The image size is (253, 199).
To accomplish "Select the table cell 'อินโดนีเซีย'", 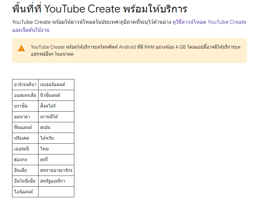I will pyautogui.click(x=25, y=181).
